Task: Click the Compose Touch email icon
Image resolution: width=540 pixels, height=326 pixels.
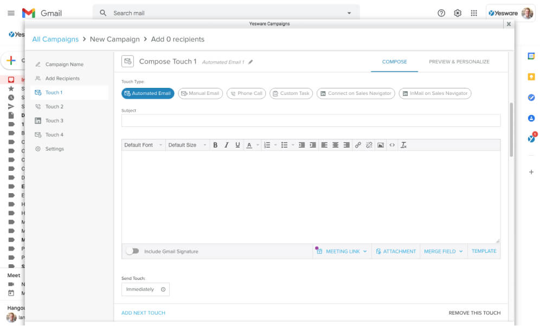Action: [127, 61]
